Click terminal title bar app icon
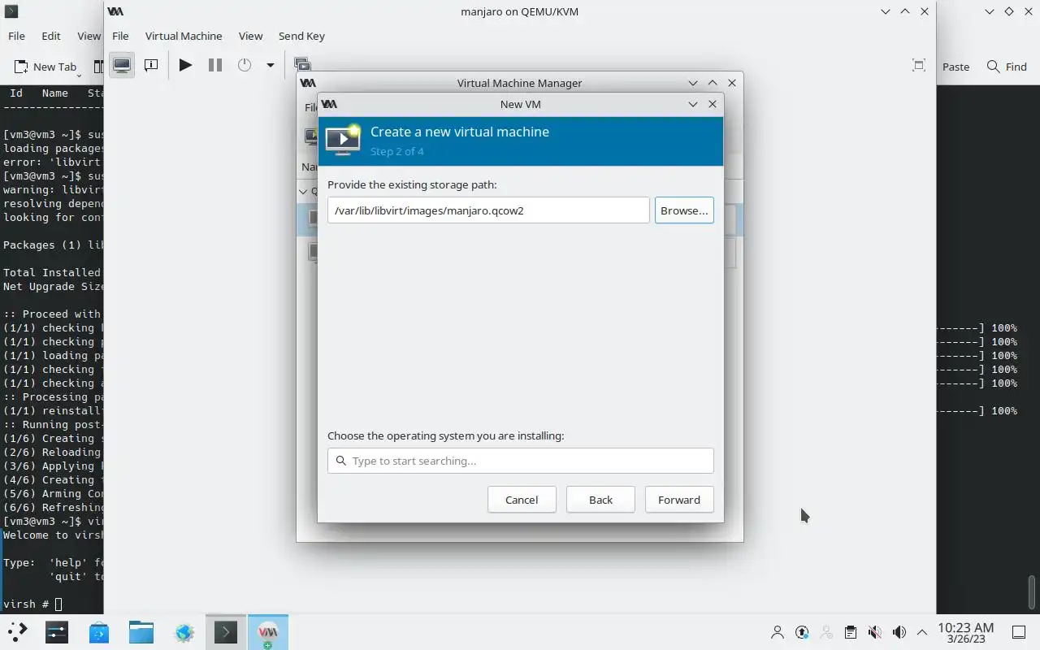Viewport: 1040px width, 650px height. tap(11, 11)
